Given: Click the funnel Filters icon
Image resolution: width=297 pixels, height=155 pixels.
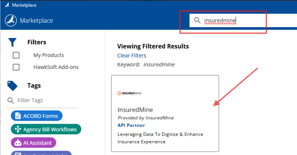Looking at the screenshot, I should coord(13,42).
